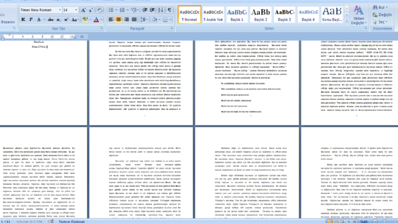Change case with Aa button
This screenshot has height=223, width=398.
point(75,19)
